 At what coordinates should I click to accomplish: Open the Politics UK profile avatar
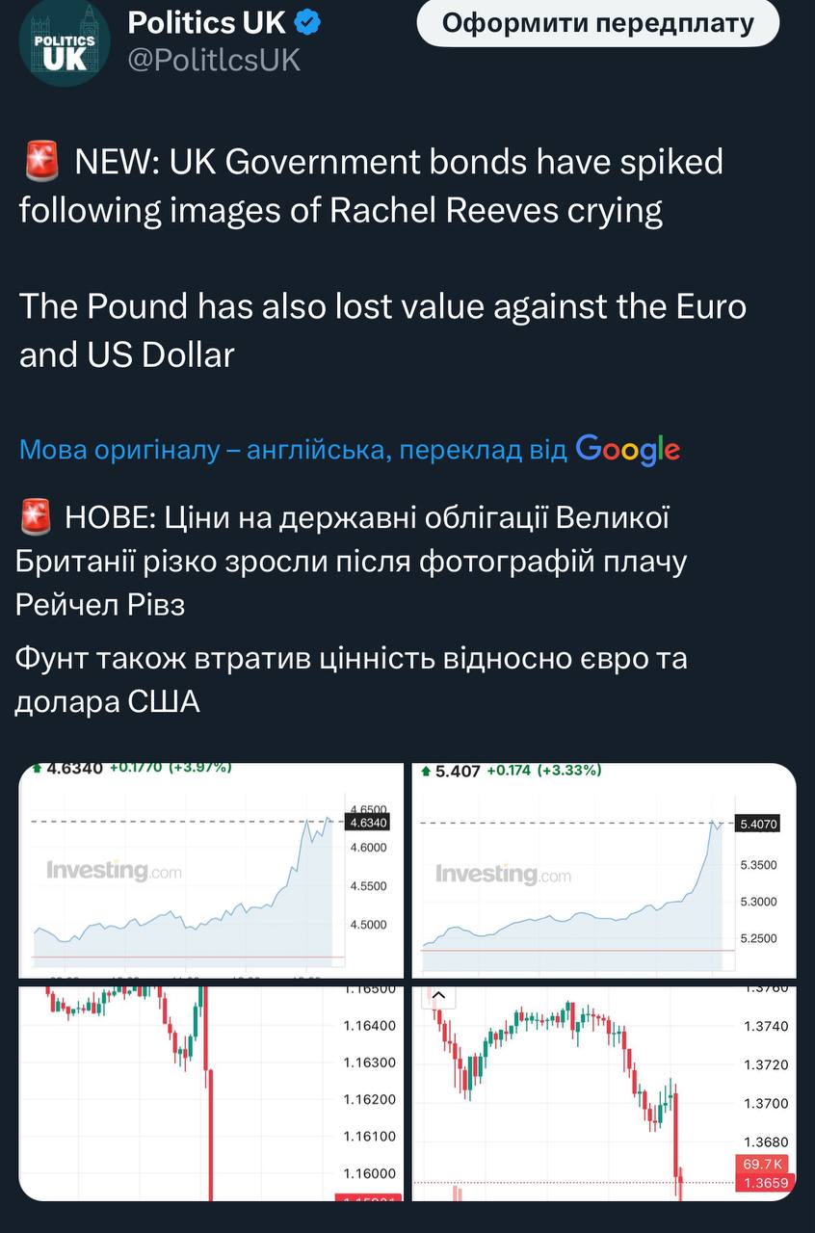pyautogui.click(x=65, y=43)
